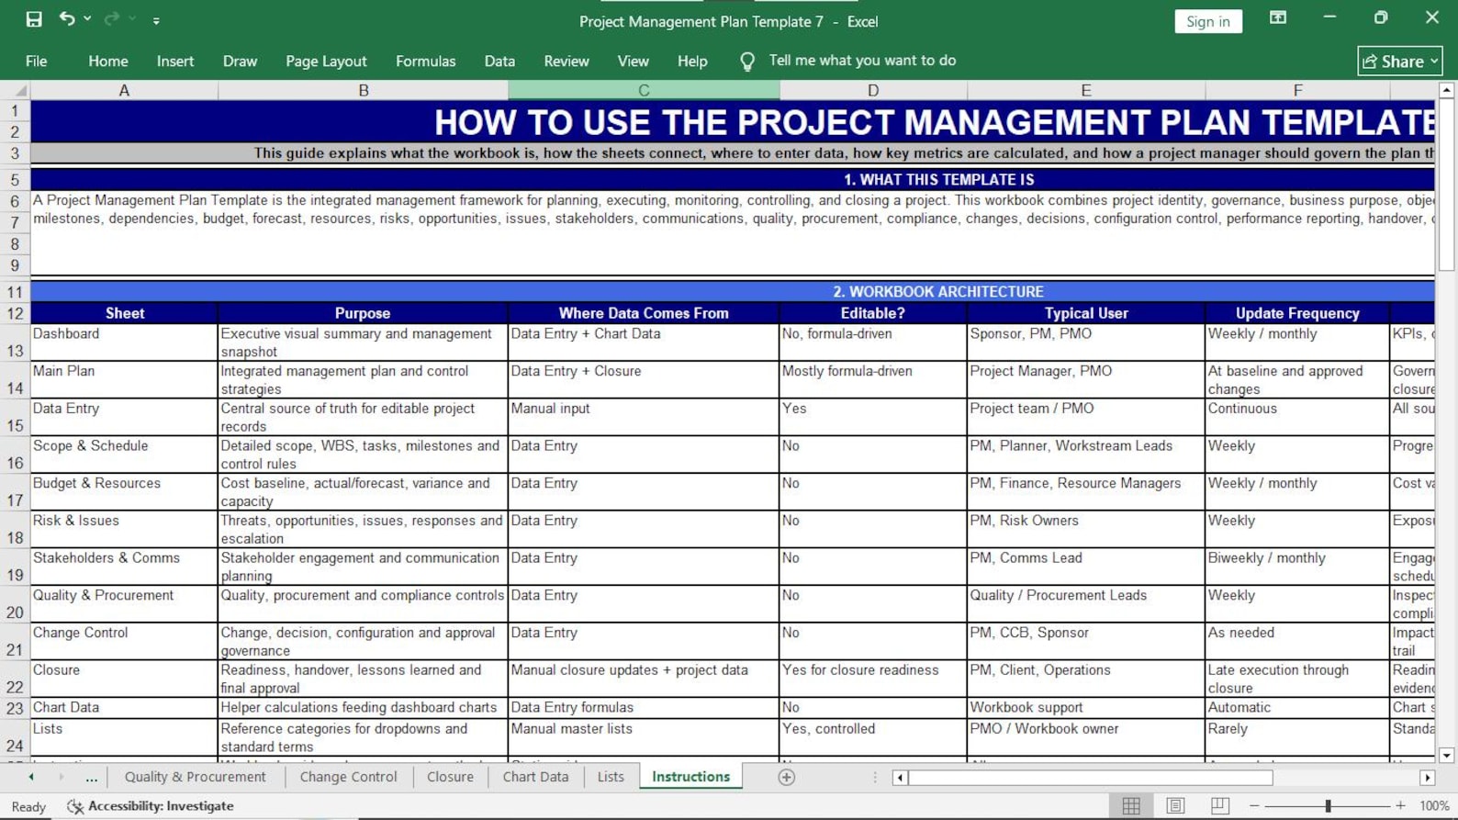Switch to Quality & Procurement sheet tab
Screen dimensions: 1458x820
195,777
